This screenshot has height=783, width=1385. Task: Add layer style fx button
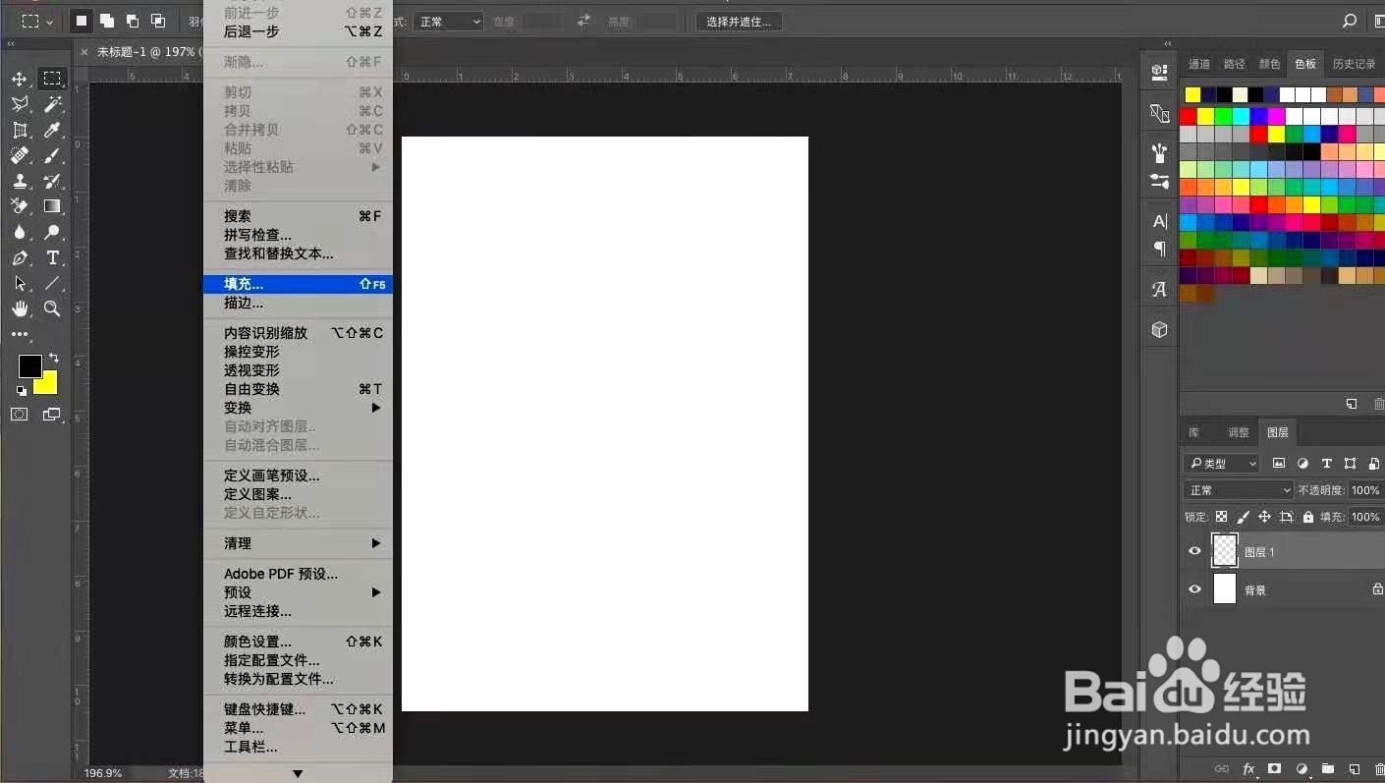coord(1248,769)
